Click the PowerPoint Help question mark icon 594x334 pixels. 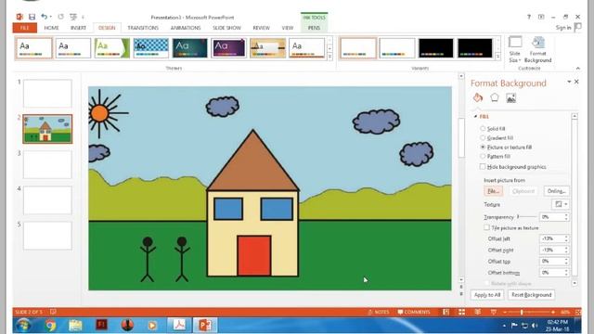click(x=528, y=17)
